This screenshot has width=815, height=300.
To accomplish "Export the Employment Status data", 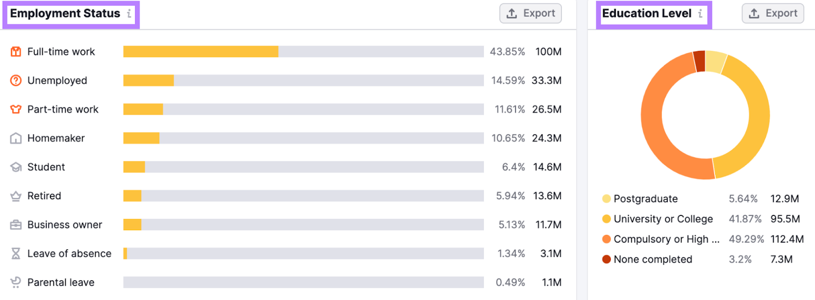I will 530,13.
